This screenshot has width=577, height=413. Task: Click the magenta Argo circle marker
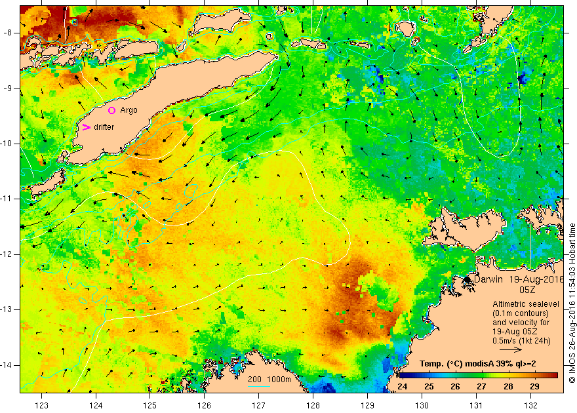[x=112, y=110]
